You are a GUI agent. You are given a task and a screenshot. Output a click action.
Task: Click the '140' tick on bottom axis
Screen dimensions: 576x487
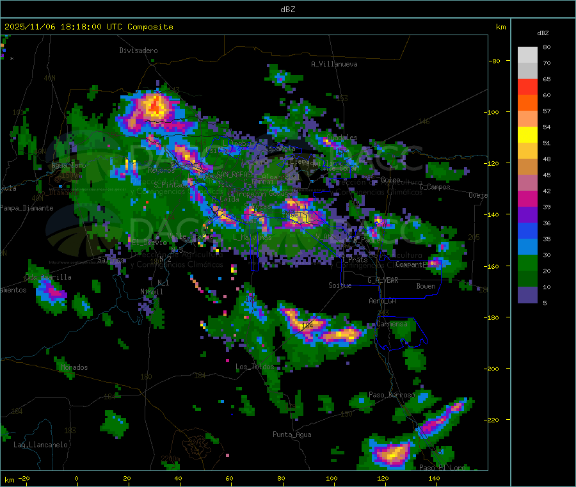[x=434, y=478]
